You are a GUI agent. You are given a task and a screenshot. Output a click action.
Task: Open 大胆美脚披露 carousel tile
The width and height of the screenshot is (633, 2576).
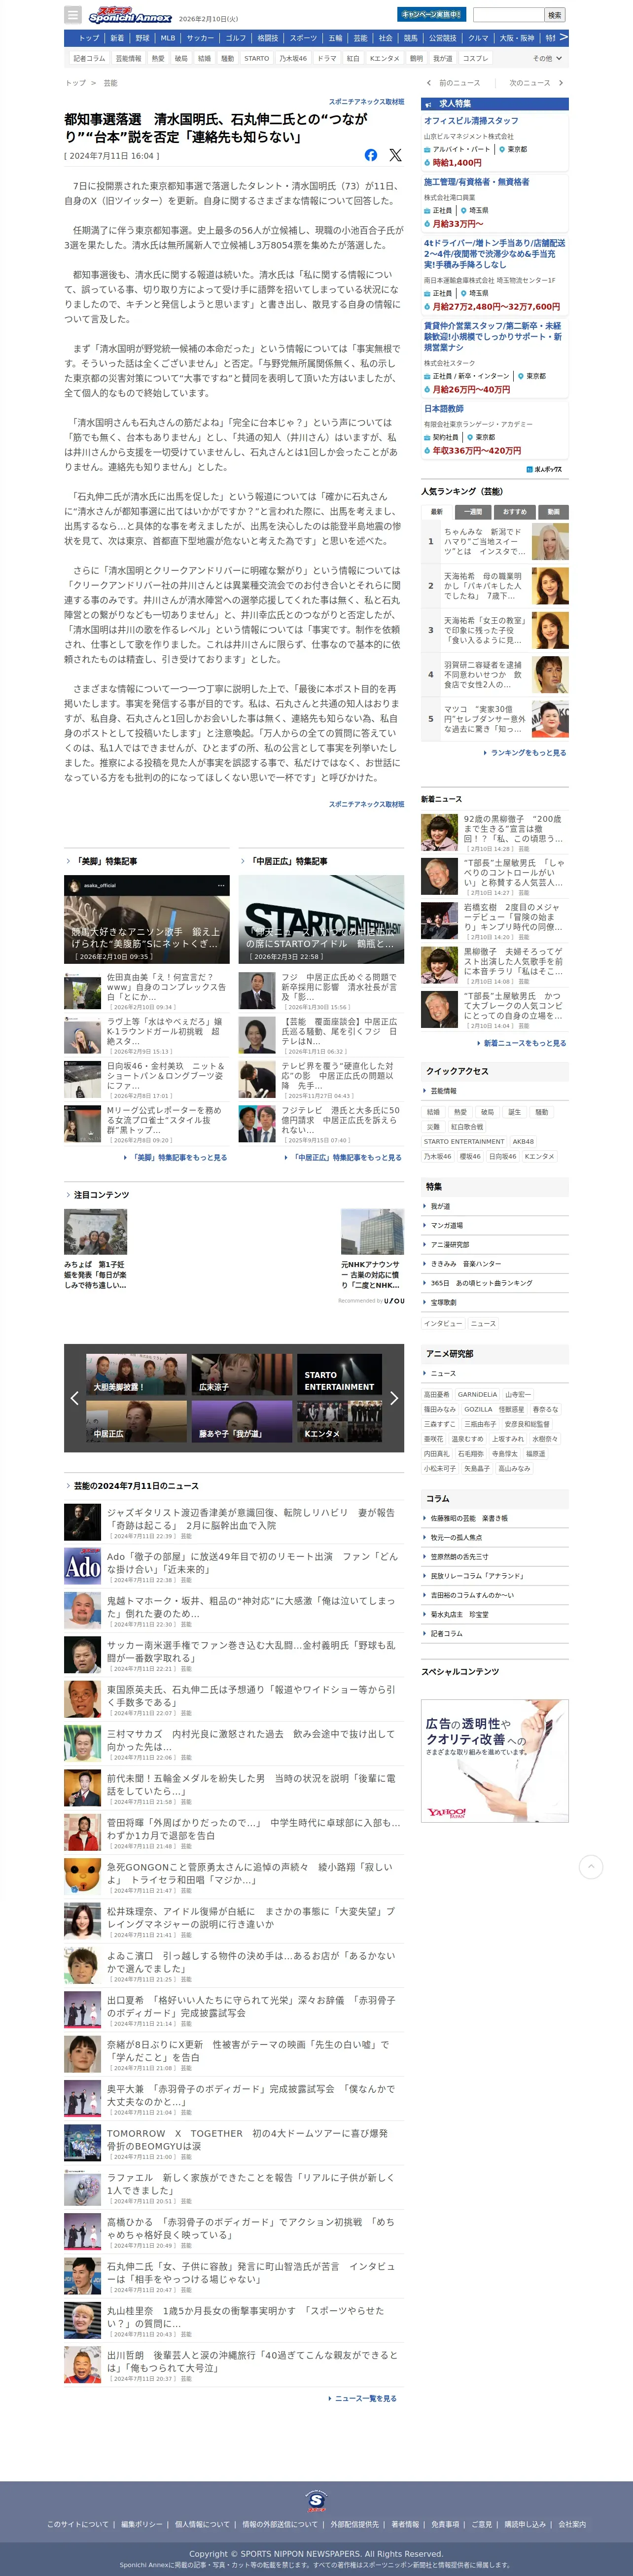pyautogui.click(x=136, y=1374)
